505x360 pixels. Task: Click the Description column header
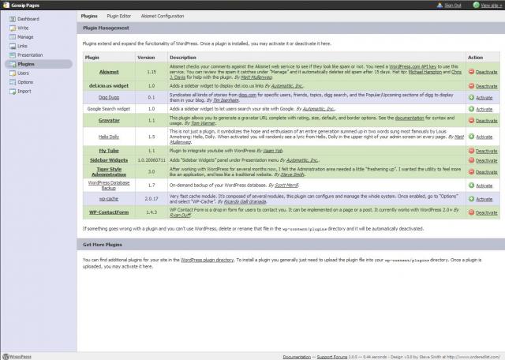[183, 58]
